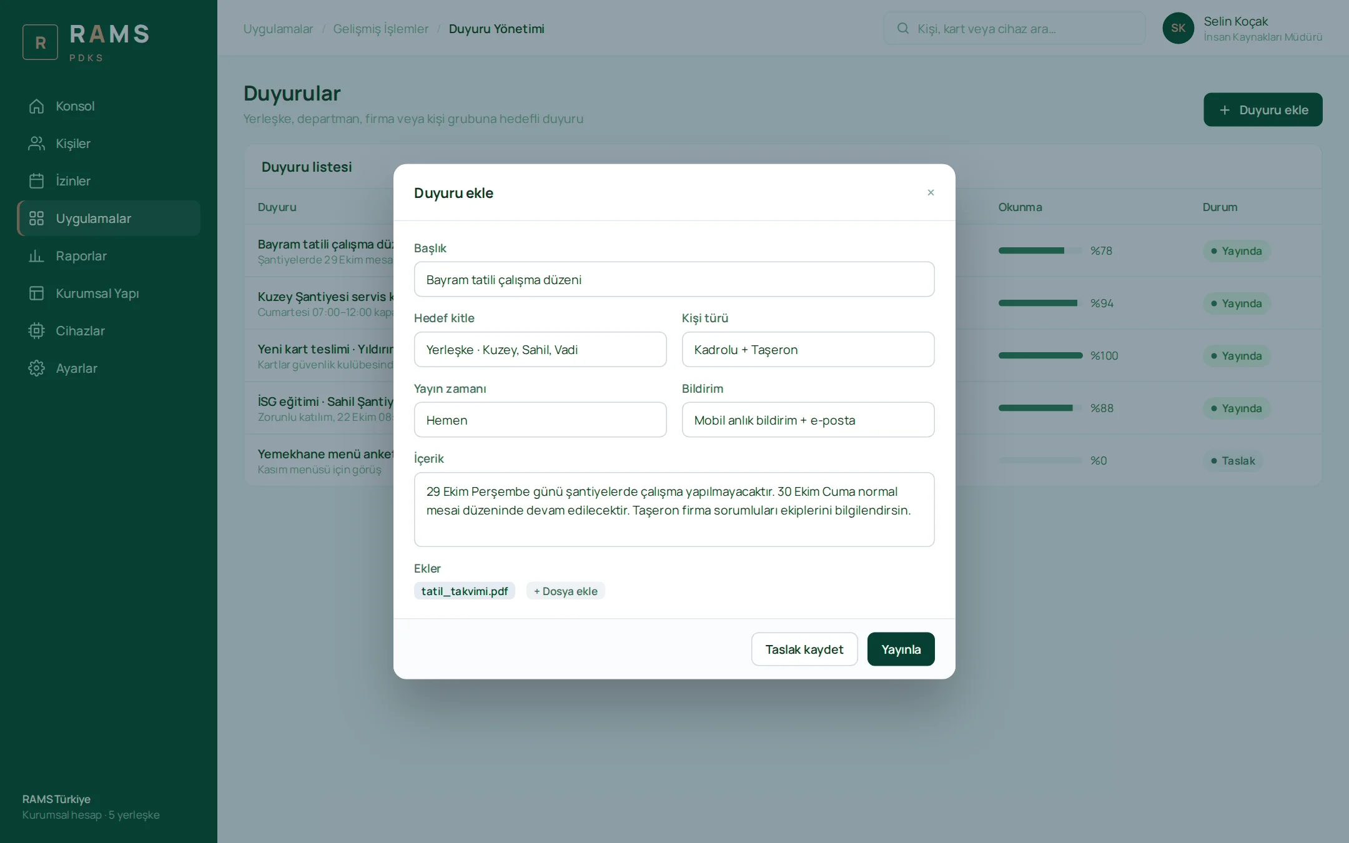Go to Gelişmiş İşlemler breadcrumb
Viewport: 1349px width, 843px height.
point(381,29)
